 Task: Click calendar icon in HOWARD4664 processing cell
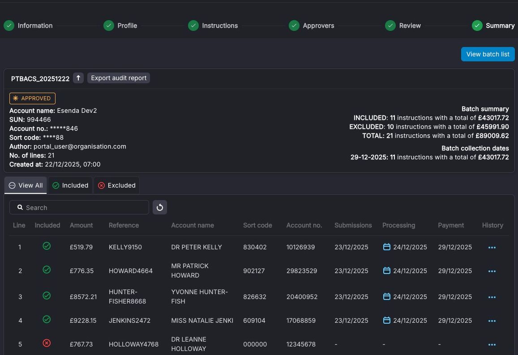386,270
